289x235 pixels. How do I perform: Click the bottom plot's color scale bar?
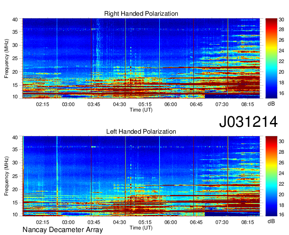[x=271, y=176]
